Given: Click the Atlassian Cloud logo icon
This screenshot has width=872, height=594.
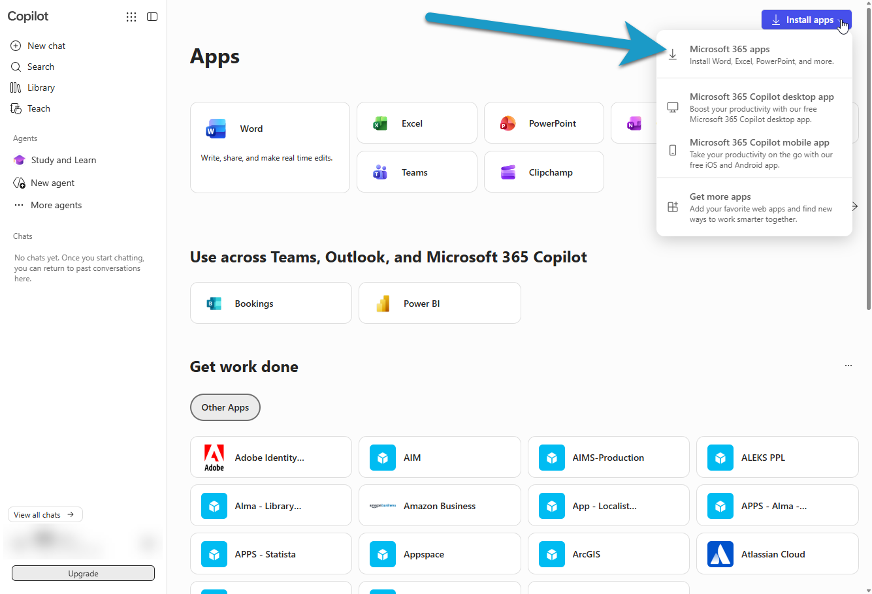Looking at the screenshot, I should click(x=720, y=554).
